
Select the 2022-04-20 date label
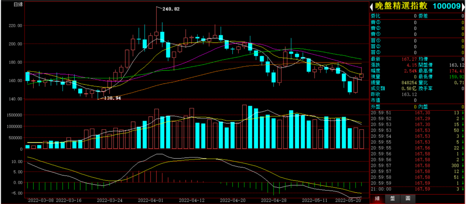point(232,200)
